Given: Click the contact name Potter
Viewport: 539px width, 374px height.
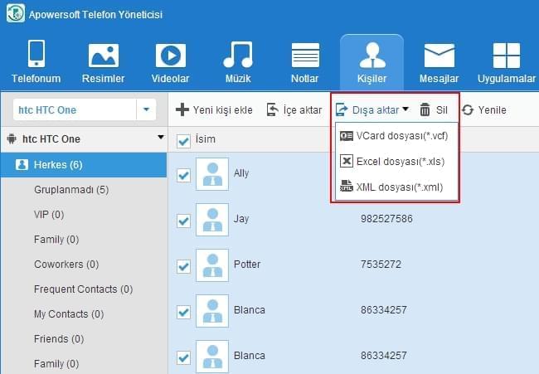Looking at the screenshot, I should coord(247,265).
